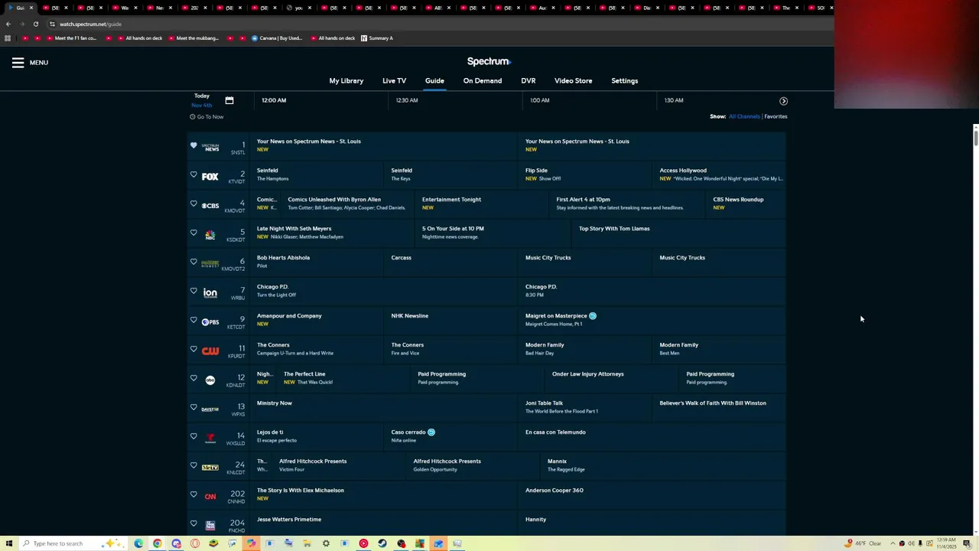Open the Windows Start button
Viewport: 979px width, 551px height.
8,543
